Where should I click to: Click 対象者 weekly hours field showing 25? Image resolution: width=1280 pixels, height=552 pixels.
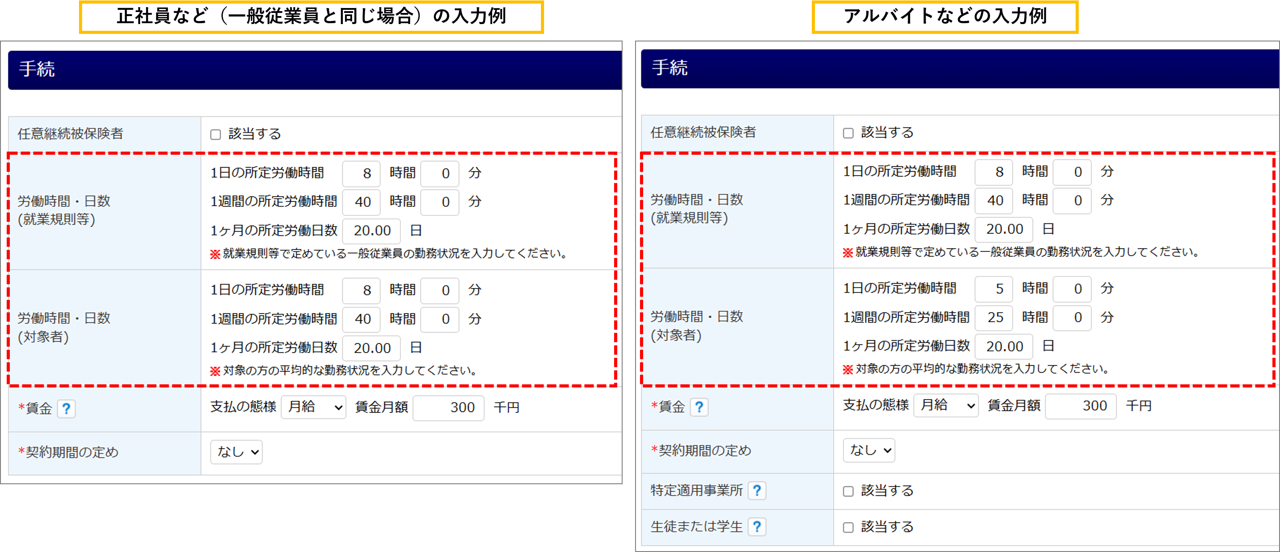coord(993,318)
